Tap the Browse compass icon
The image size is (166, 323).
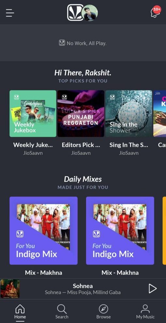(103, 309)
